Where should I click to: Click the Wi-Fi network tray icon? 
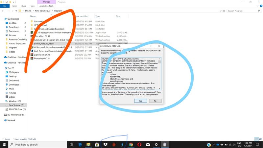[230, 144]
